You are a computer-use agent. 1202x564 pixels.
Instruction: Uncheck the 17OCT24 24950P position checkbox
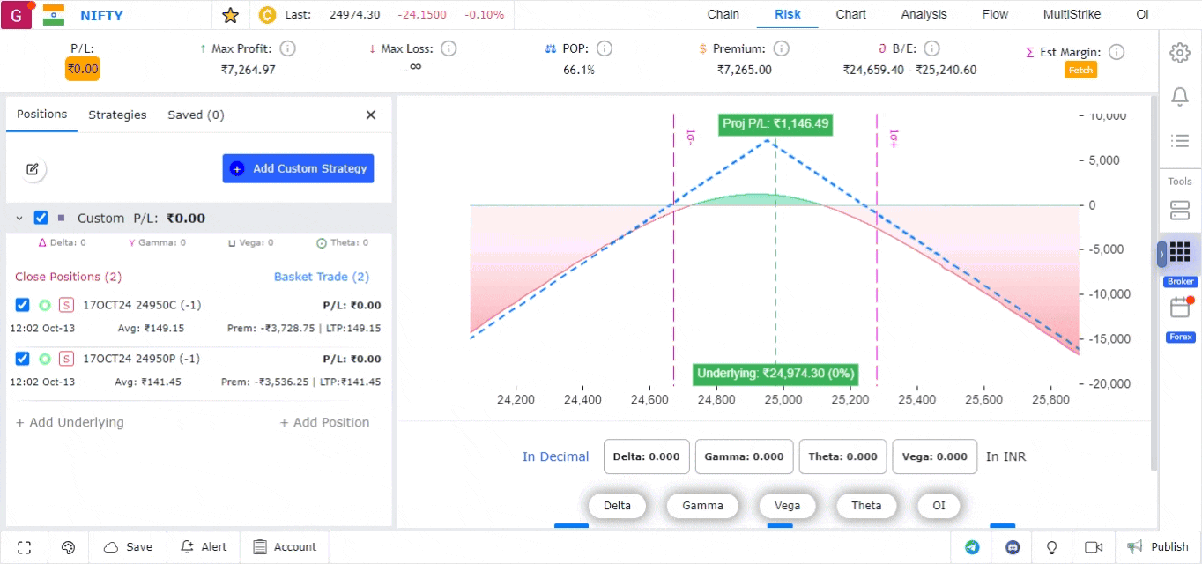pyautogui.click(x=23, y=359)
